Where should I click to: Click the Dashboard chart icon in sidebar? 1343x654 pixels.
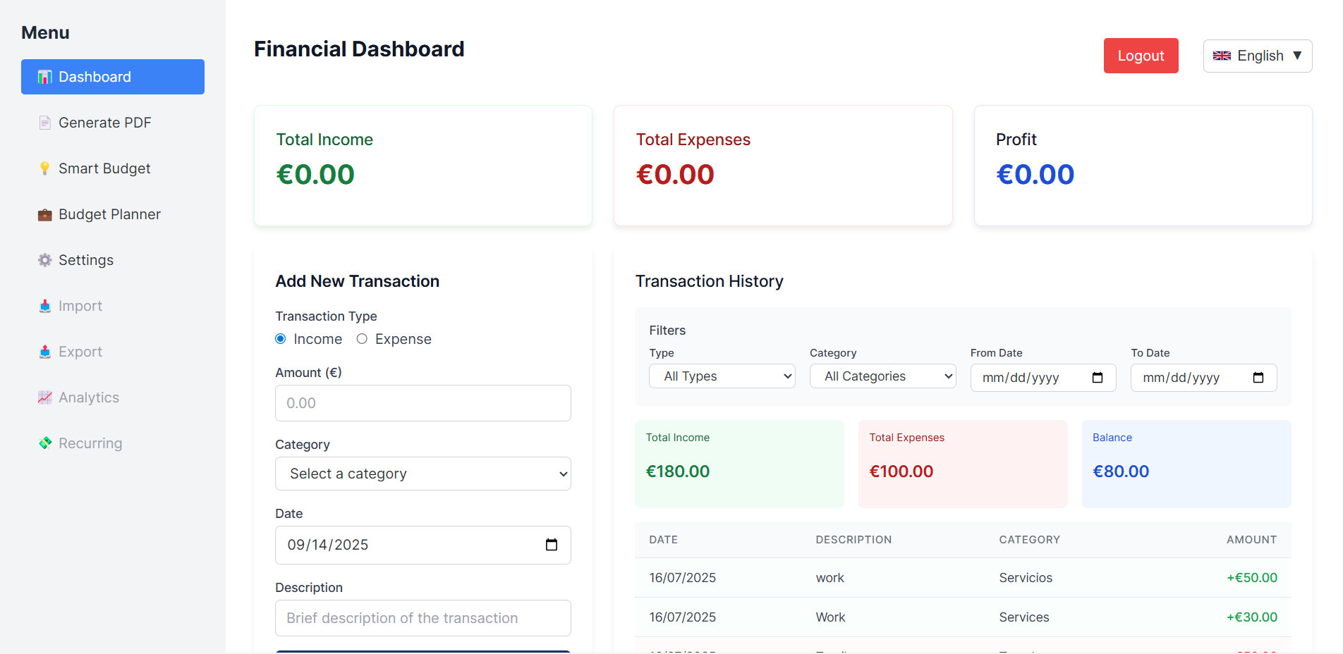(x=44, y=76)
